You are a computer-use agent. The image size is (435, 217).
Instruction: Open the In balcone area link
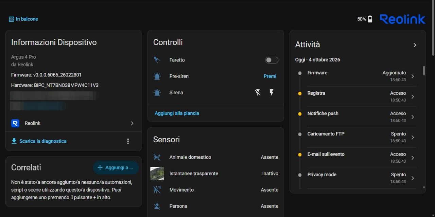pyautogui.click(x=23, y=19)
